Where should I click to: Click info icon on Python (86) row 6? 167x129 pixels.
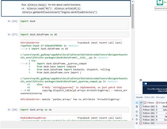coord(141,110)
